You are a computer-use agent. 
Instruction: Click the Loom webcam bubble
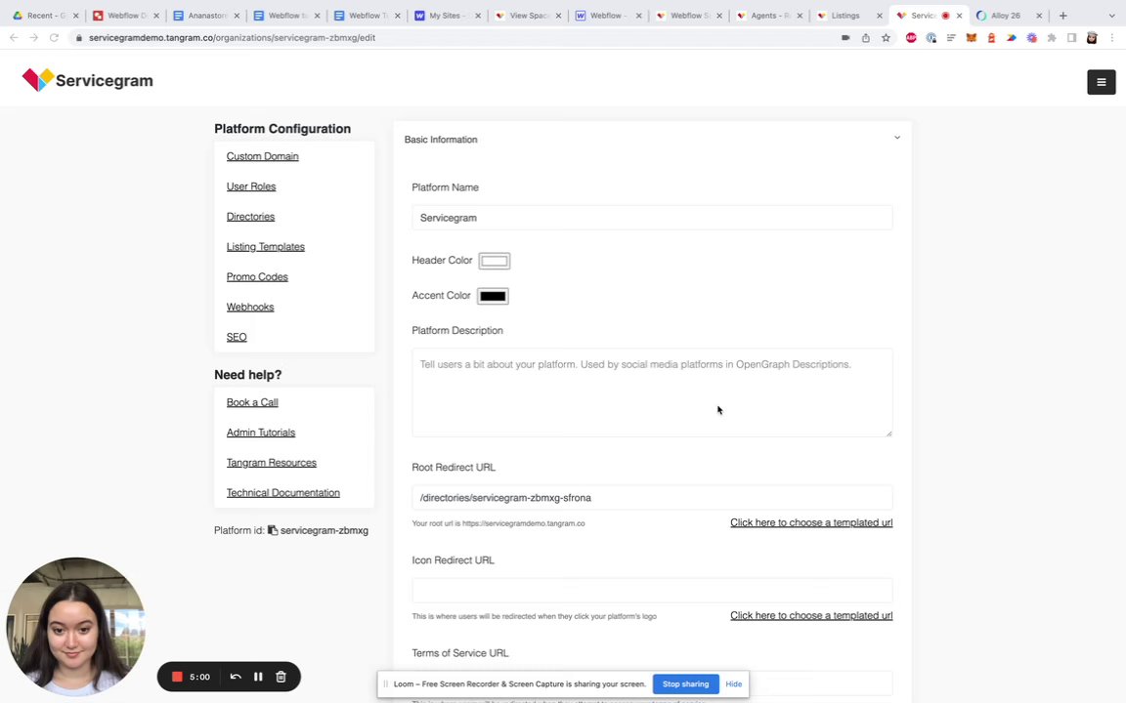(75, 627)
